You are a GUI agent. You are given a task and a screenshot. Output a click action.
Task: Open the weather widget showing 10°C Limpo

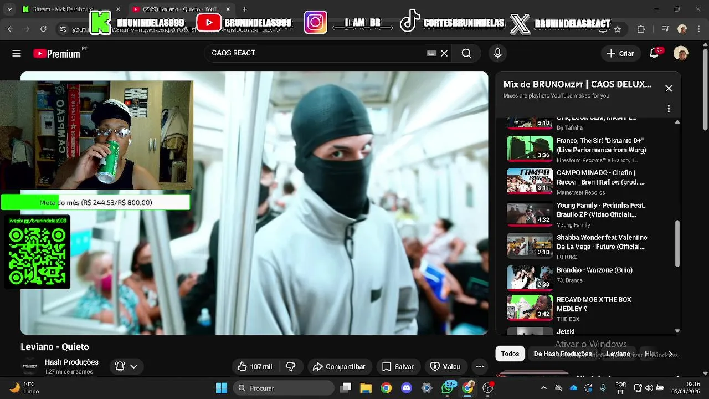(x=24, y=388)
